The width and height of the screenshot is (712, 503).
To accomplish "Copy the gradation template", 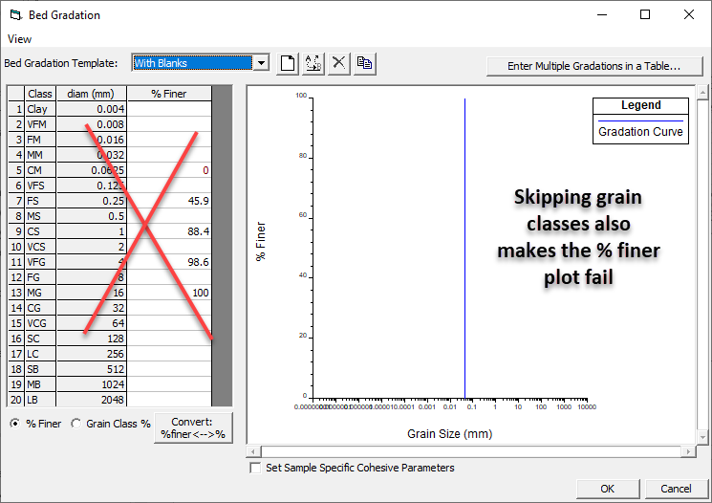I will 365,63.
